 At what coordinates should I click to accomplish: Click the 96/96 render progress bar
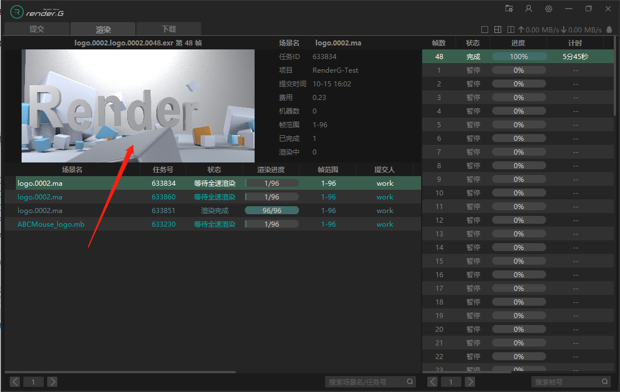click(272, 211)
